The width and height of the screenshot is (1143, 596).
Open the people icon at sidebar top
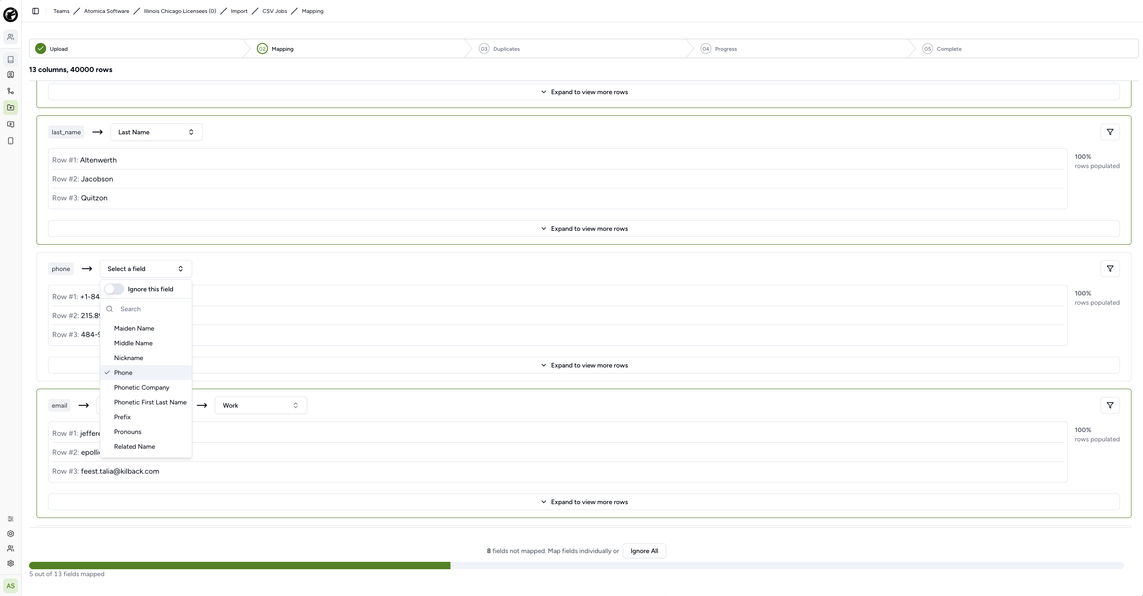pyautogui.click(x=11, y=37)
